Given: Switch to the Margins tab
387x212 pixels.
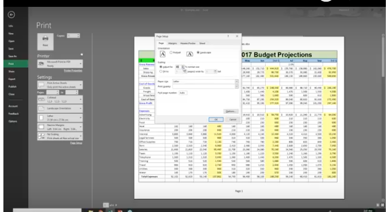Looking at the screenshot, I should click(x=172, y=43).
